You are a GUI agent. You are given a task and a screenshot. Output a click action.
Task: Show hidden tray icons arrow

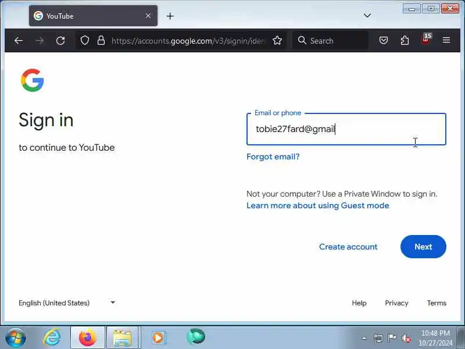tap(364, 338)
